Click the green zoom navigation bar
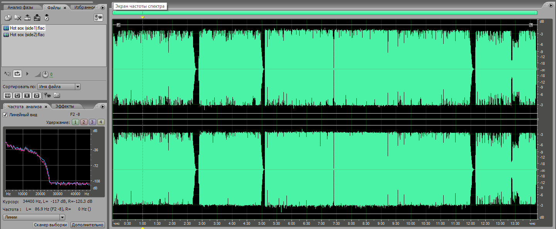The height and width of the screenshot is (229, 556). tap(325, 13)
